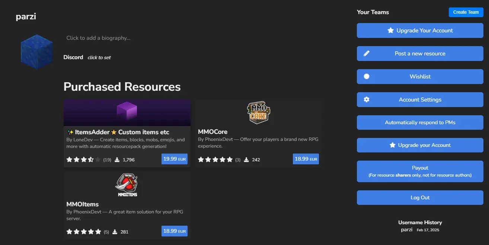This screenshot has height=245, width=489.
Task: Click the five-star rating on MMOItems card
Action: (84, 232)
